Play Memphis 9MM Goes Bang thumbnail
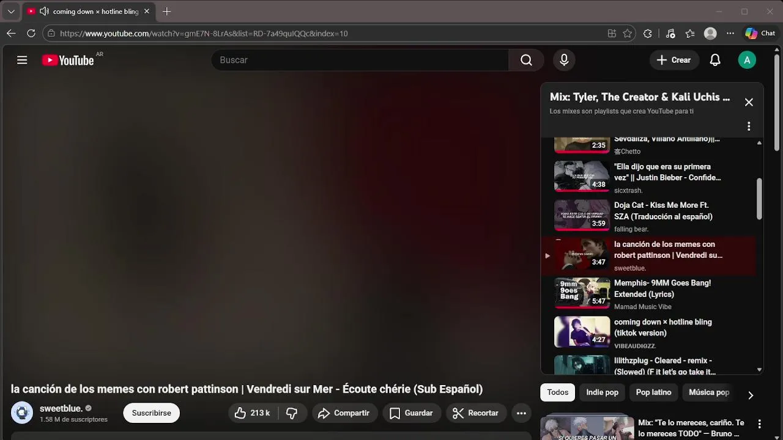This screenshot has height=440, width=783. tap(582, 293)
